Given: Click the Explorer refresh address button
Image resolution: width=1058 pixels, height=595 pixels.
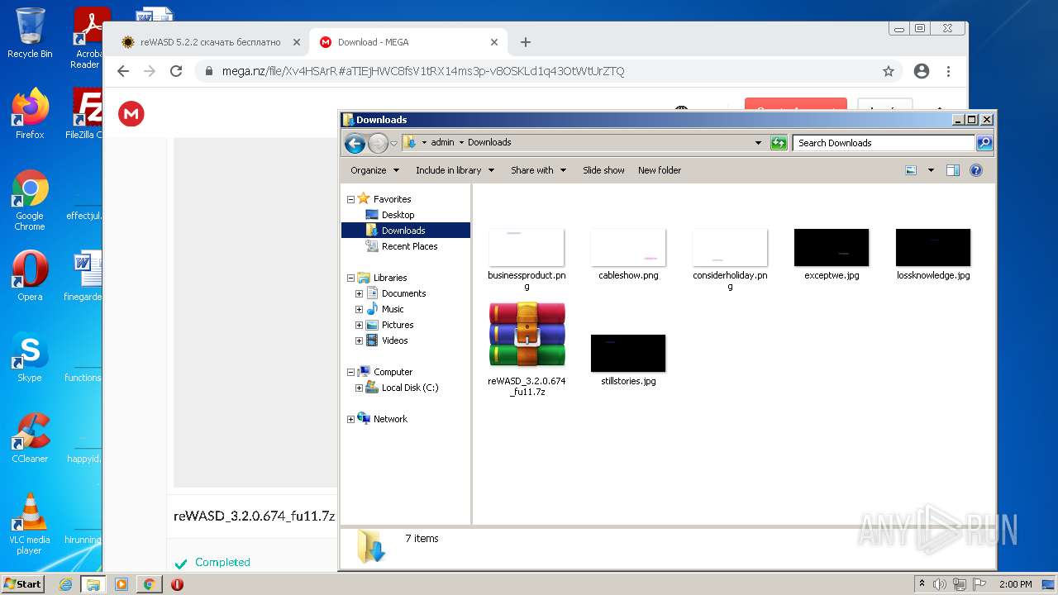Looking at the screenshot, I should click(x=779, y=143).
